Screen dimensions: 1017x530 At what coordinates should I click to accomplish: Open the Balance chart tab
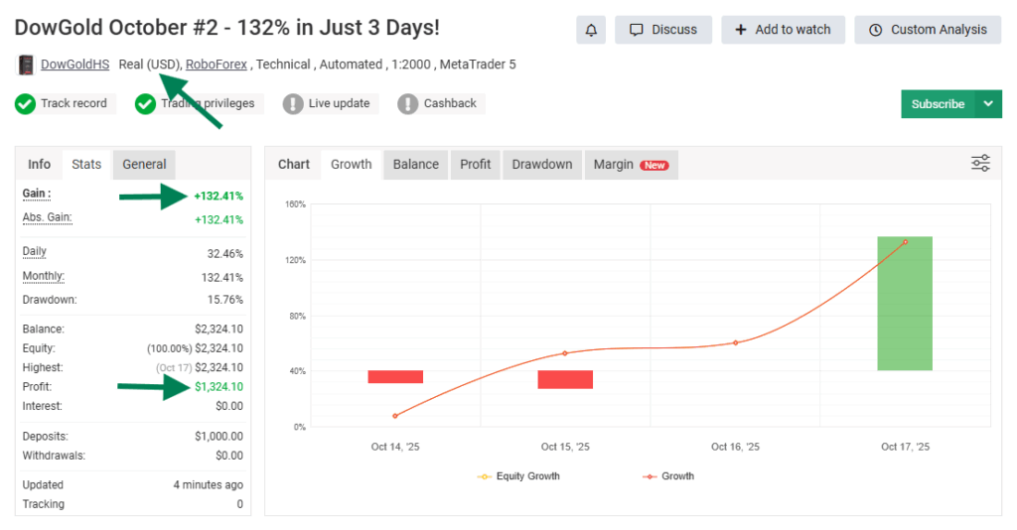pyautogui.click(x=415, y=164)
